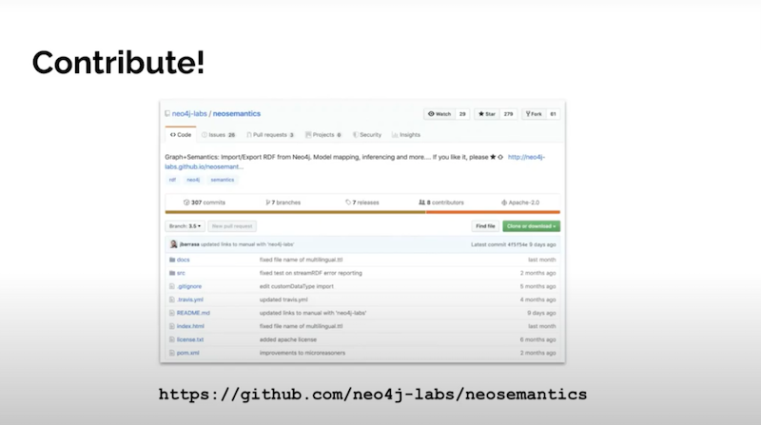View the Apache-2.0 license
The width and height of the screenshot is (761, 425).
[520, 203]
